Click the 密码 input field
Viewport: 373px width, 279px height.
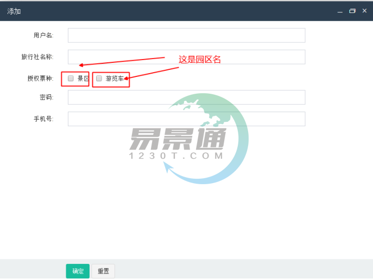tap(187, 98)
